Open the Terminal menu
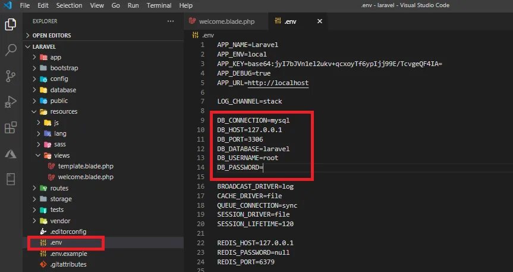 click(159, 5)
